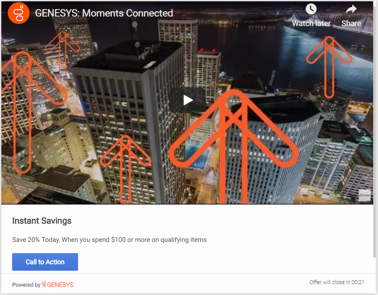This screenshot has height=295, width=378.
Task: Click the faint orange arrow below the video title
Action: [x=63, y=54]
